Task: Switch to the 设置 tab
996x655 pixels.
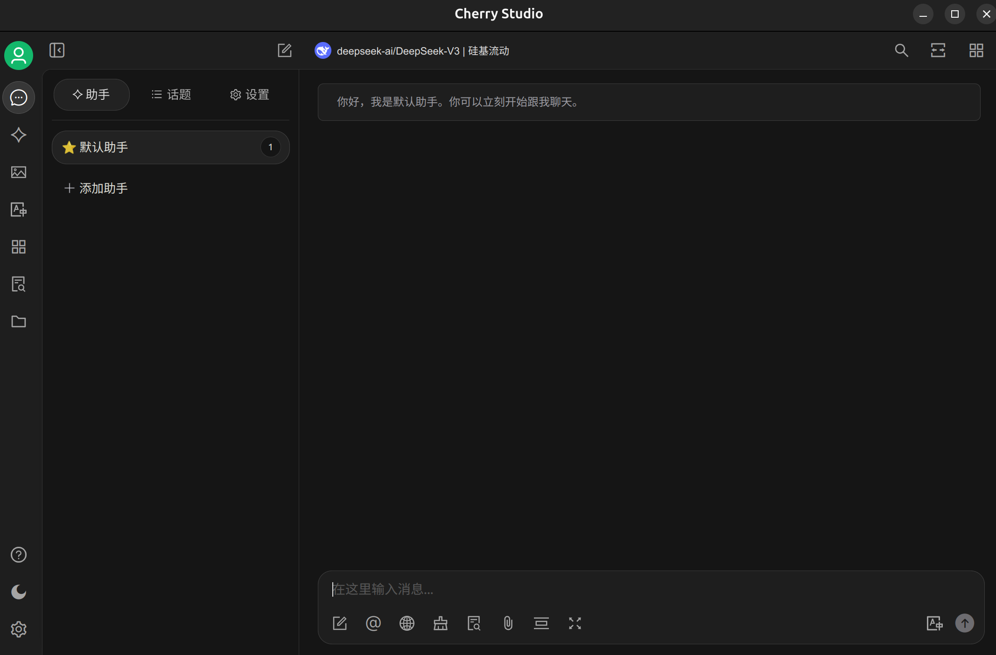Action: point(250,95)
